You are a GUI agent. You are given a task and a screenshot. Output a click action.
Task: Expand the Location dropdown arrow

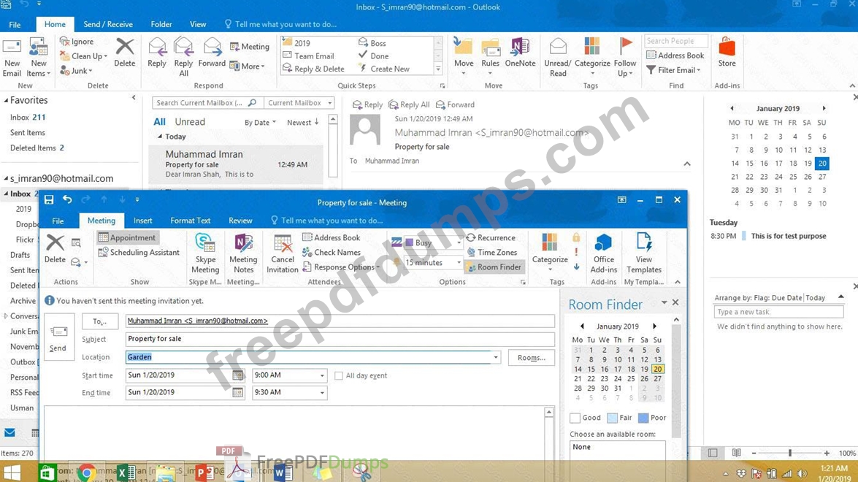[x=496, y=357]
